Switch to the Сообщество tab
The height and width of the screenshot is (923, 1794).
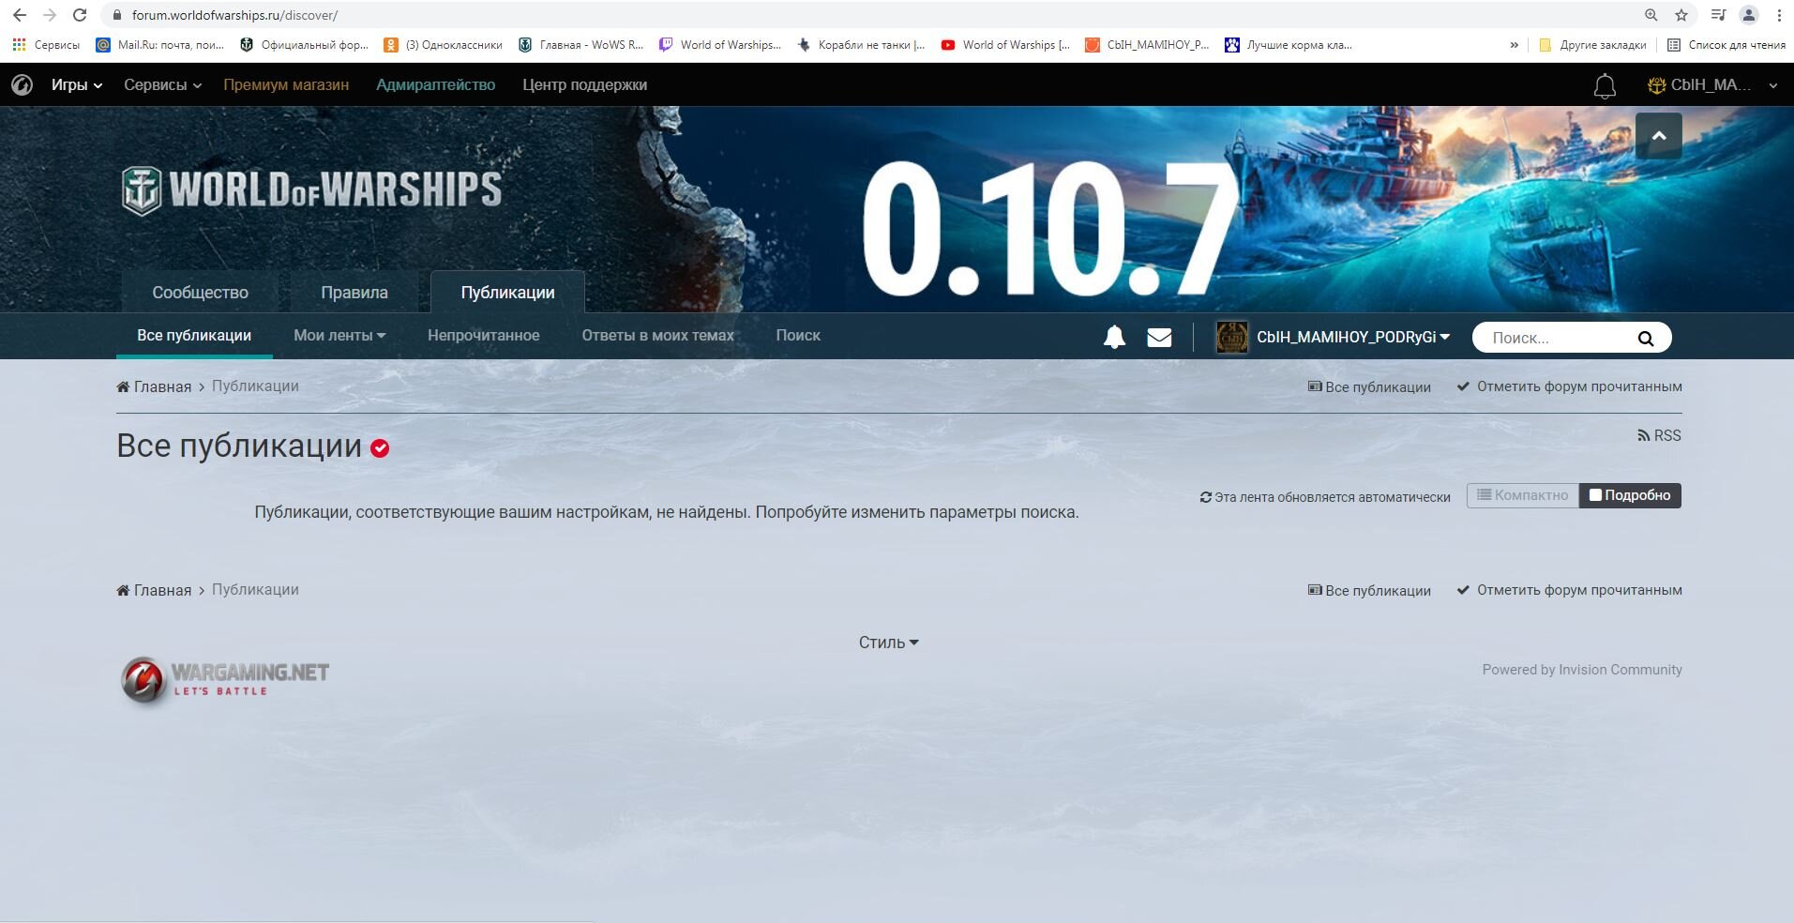tap(200, 293)
